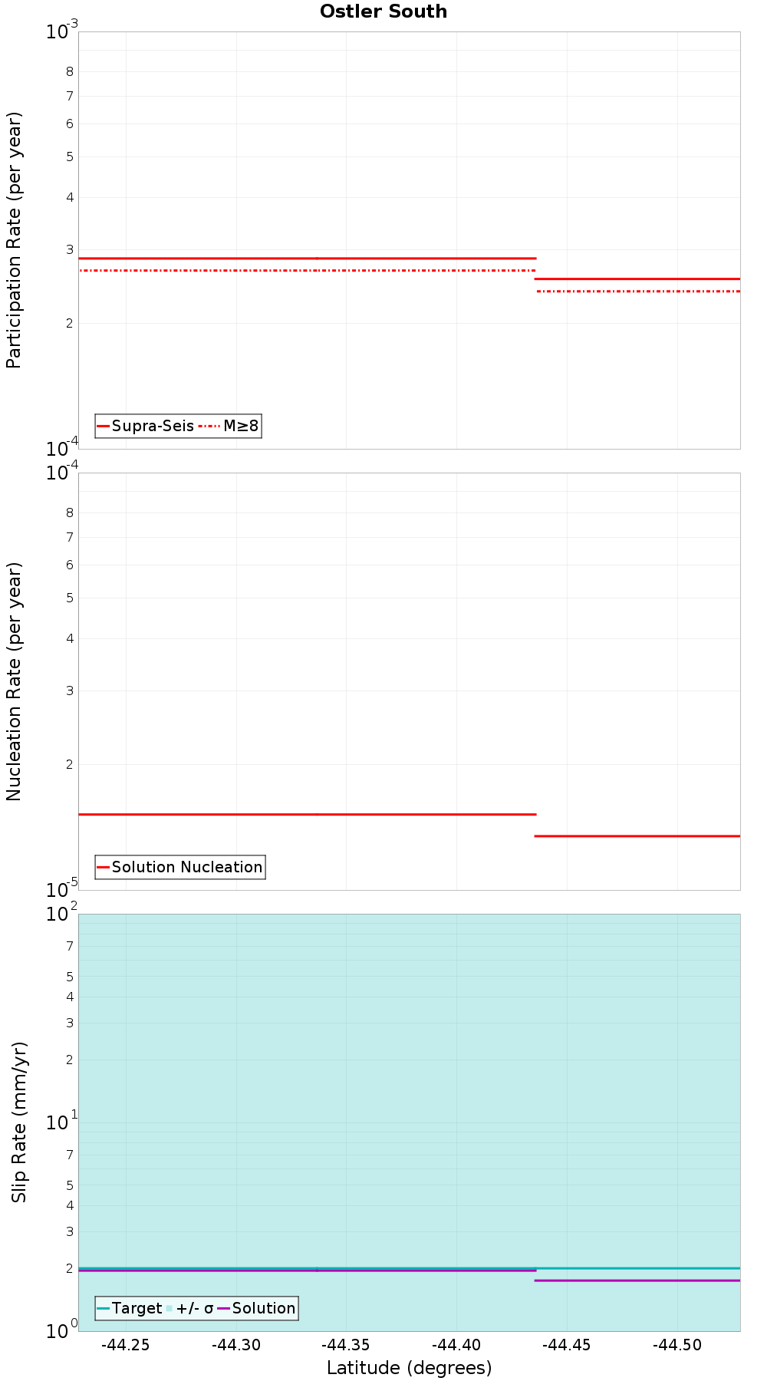This screenshot has height=1381, width=767.
Task: Click the red Supra-Seis legend line swatch
Action: click(x=104, y=426)
